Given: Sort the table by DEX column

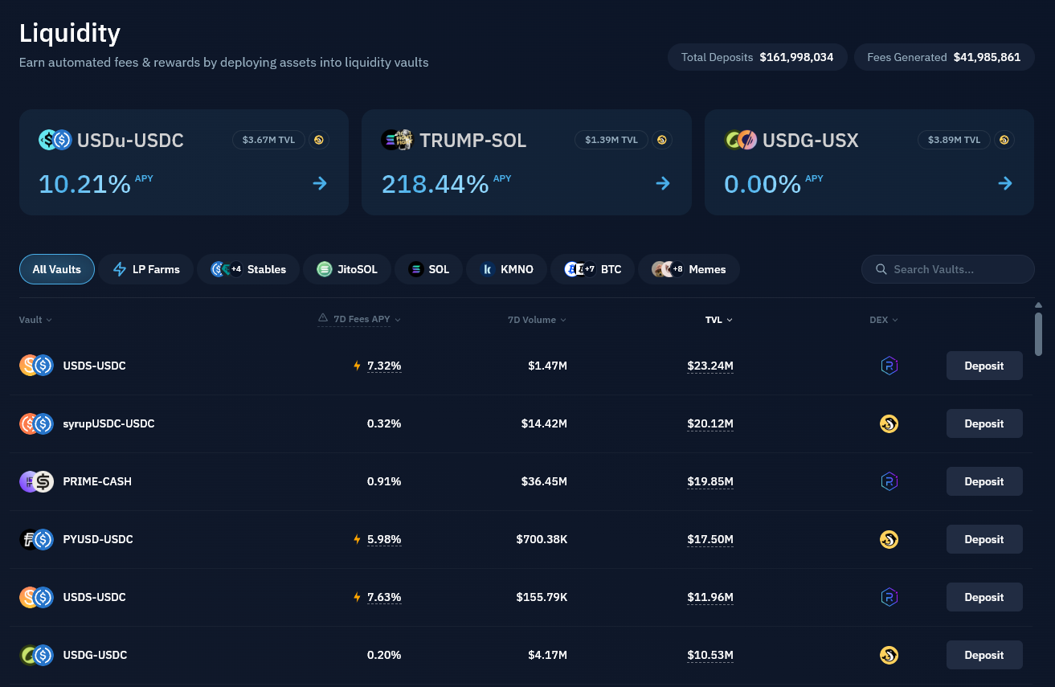Looking at the screenshot, I should click(x=884, y=320).
